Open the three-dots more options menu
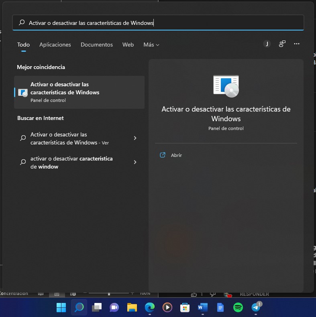This screenshot has height=317, width=316. [x=297, y=44]
